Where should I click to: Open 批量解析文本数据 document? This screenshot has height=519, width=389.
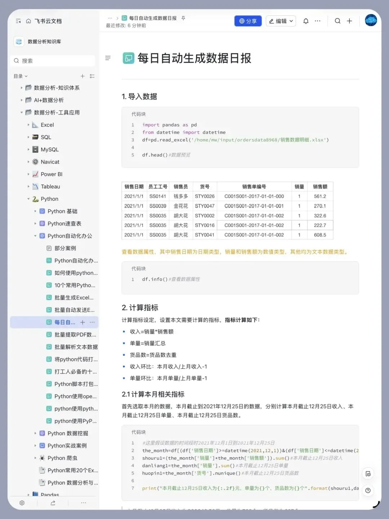(76, 347)
